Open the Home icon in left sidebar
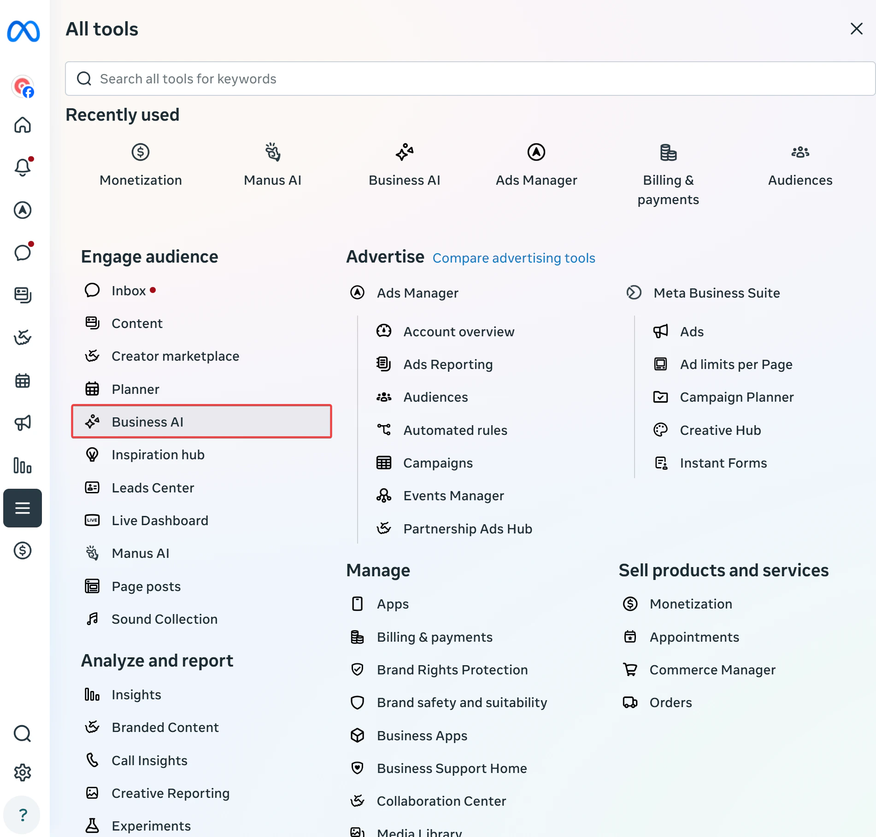876x837 pixels. [x=23, y=125]
